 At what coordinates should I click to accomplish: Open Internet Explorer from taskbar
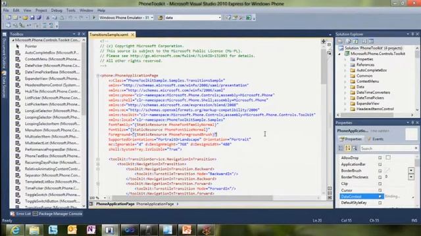click(x=15, y=230)
